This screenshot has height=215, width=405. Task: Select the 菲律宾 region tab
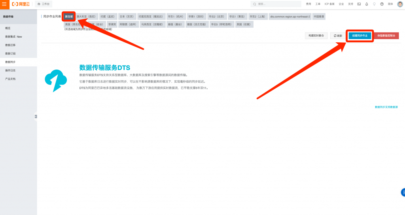[112, 24]
